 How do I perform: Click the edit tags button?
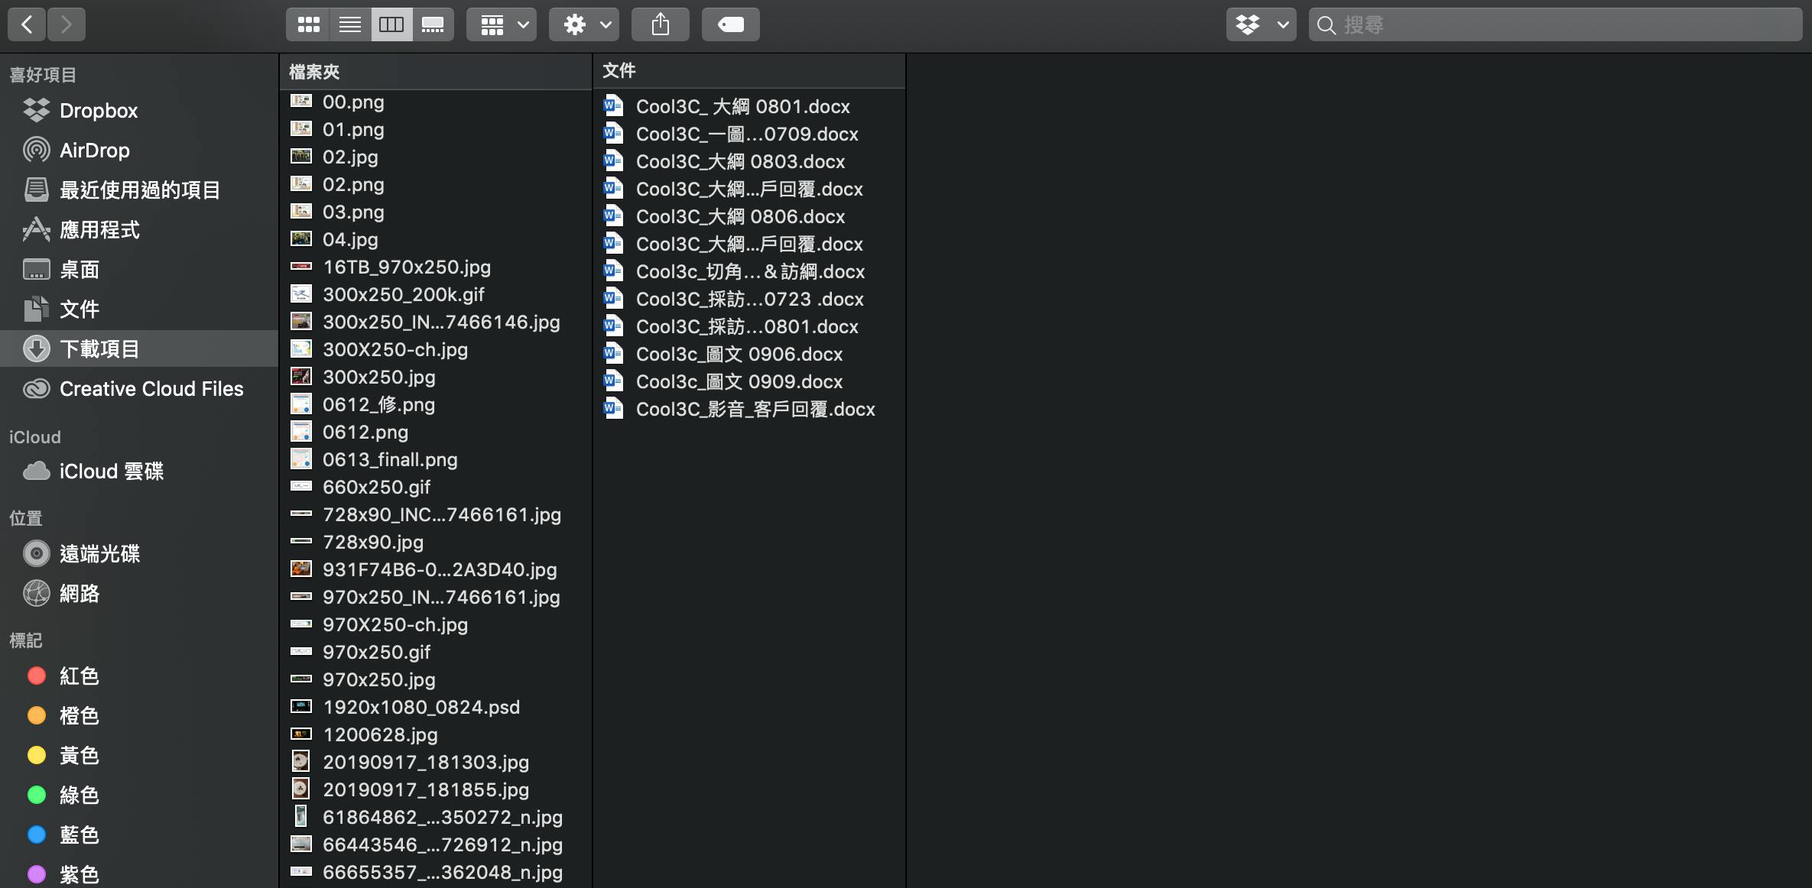730,24
